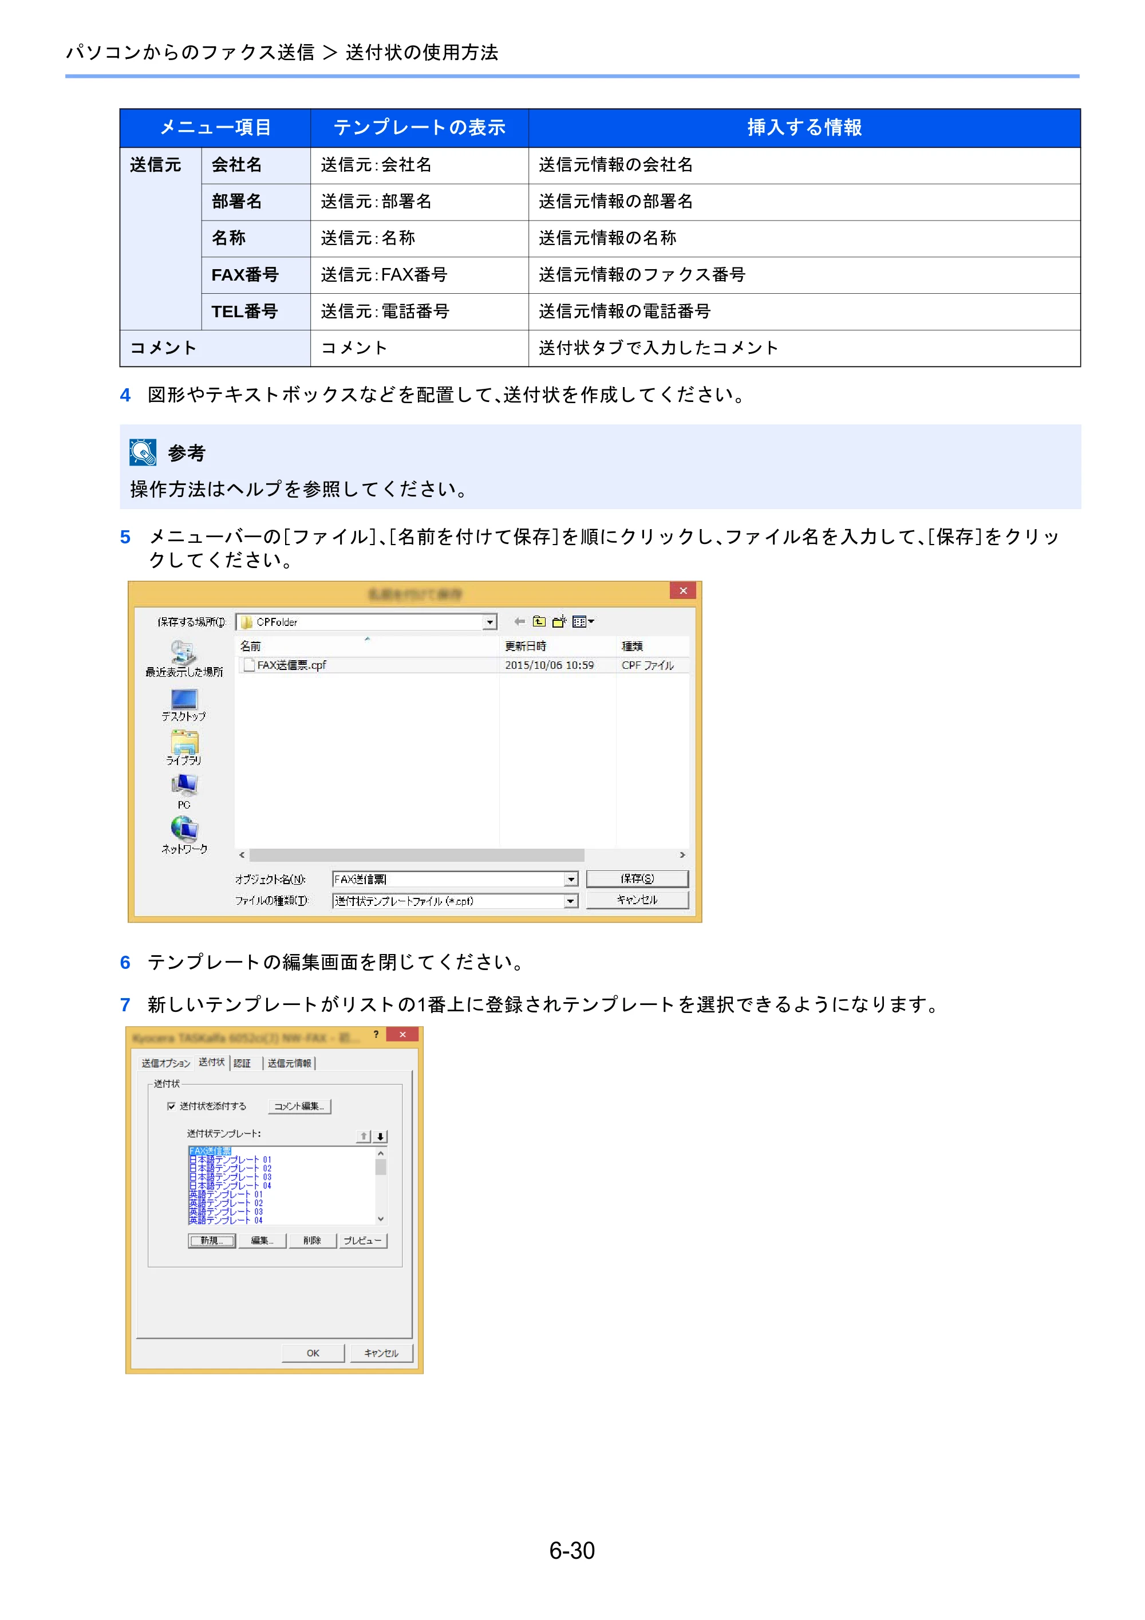Select デスクトップ in the places bar
Screen dimensions: 1145x1620
183,705
